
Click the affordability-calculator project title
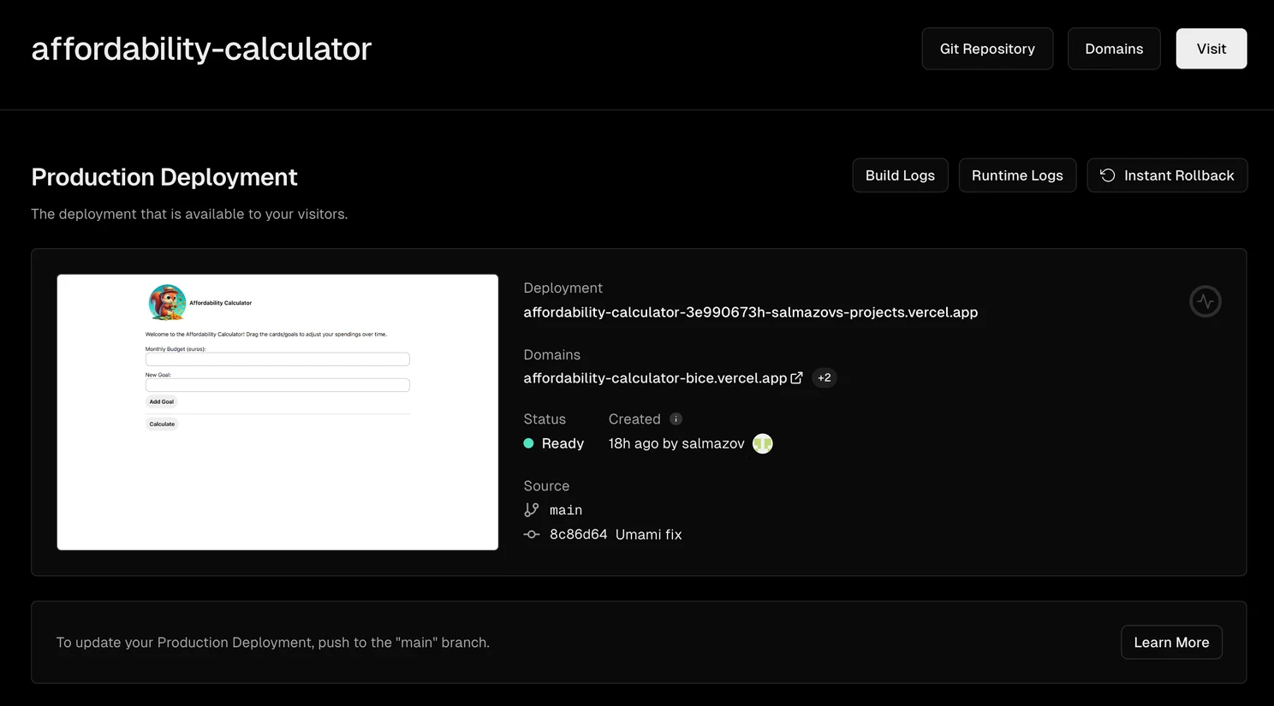pos(201,49)
